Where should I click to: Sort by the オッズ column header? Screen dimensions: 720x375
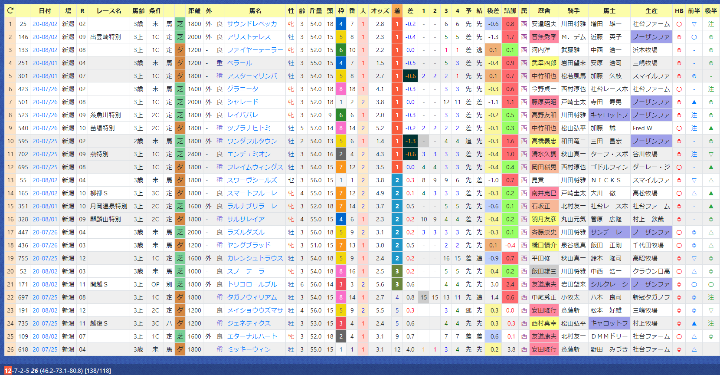tap(380, 11)
